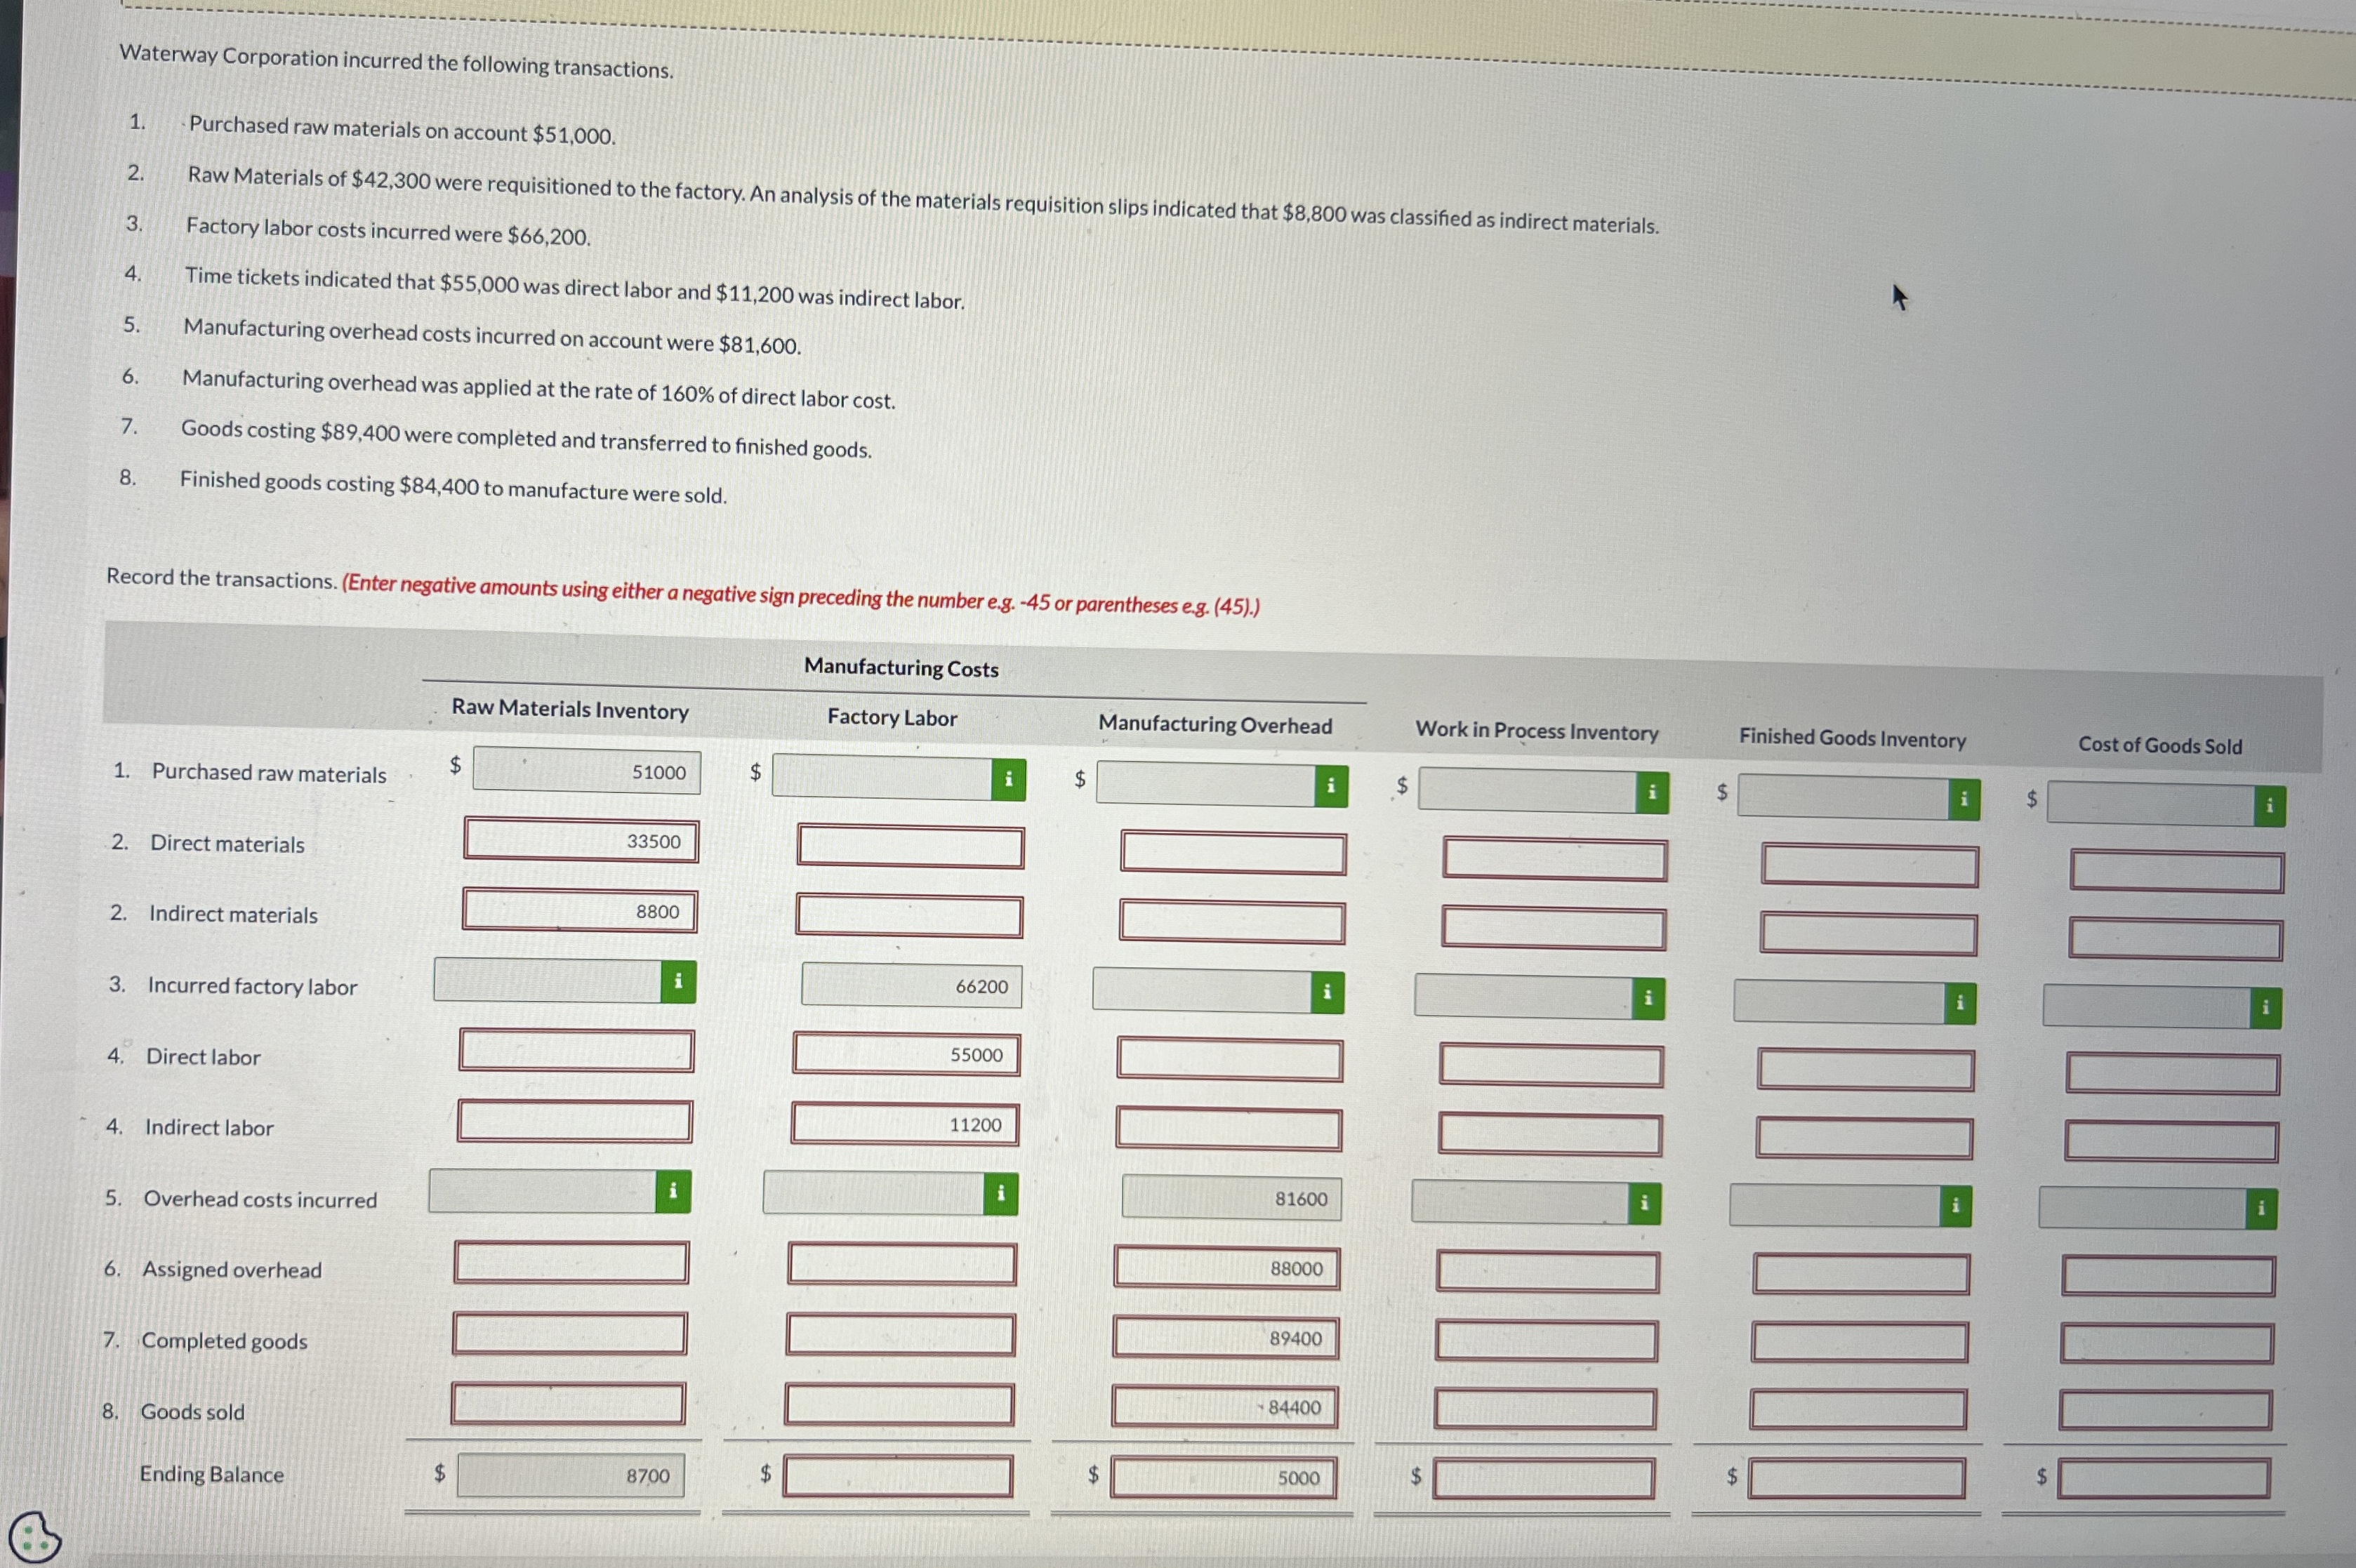Click Direct labor Raw Materials input field

click(576, 1051)
